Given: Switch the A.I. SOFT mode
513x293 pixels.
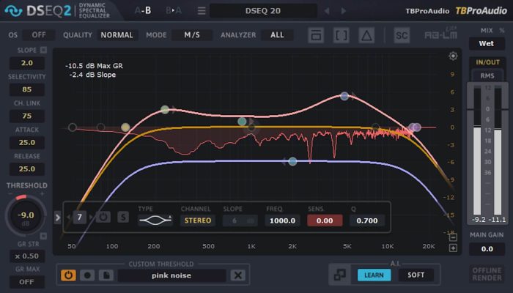Looking at the screenshot, I should tap(416, 275).
